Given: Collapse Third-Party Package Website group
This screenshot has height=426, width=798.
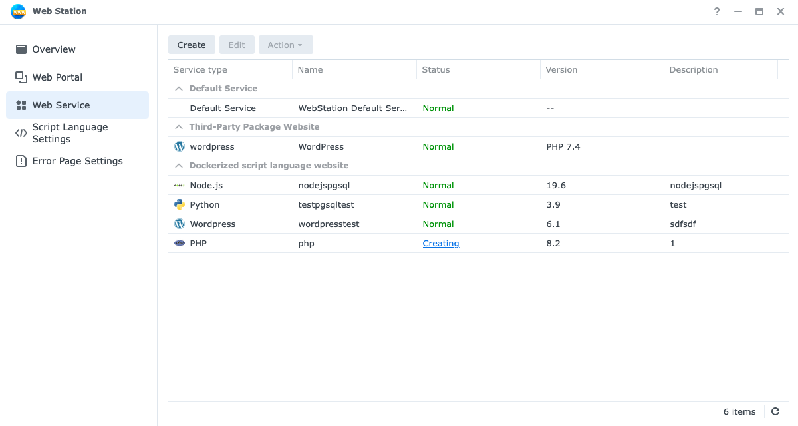Looking at the screenshot, I should (x=178, y=127).
